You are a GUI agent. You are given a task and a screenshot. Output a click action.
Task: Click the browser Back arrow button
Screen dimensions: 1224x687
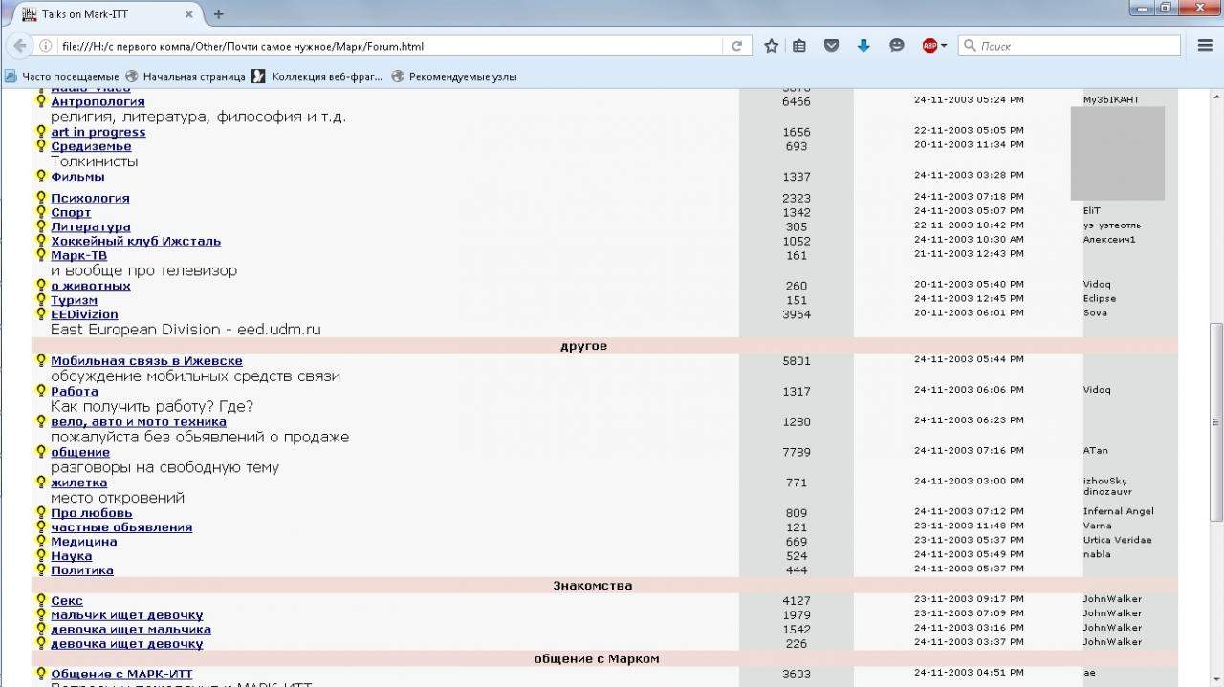click(19, 46)
